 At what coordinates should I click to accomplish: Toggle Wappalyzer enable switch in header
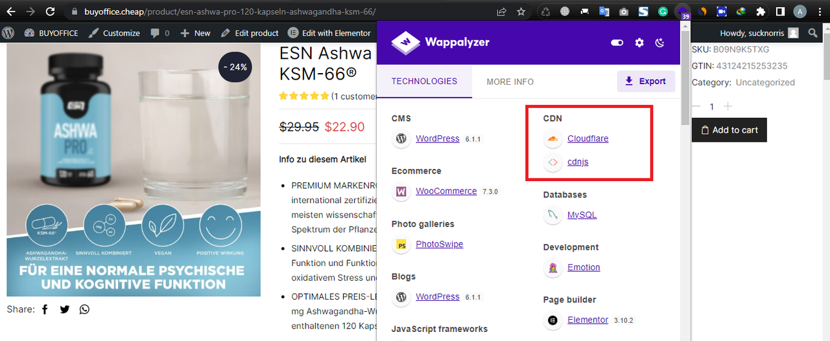(617, 43)
